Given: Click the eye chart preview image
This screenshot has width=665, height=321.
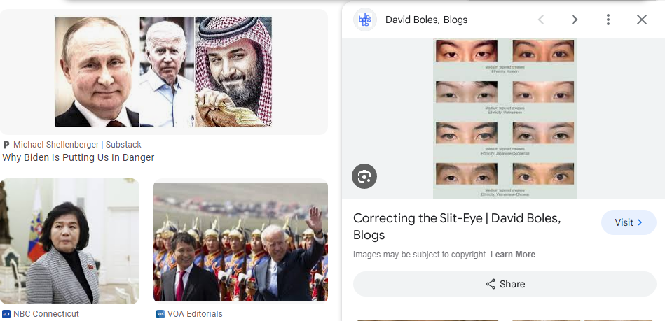Looking at the screenshot, I should point(505,119).
